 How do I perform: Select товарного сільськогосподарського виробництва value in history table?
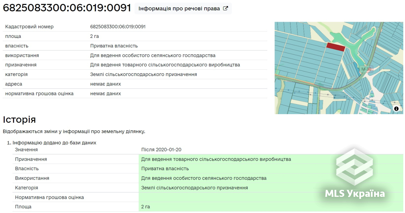coord(216,159)
